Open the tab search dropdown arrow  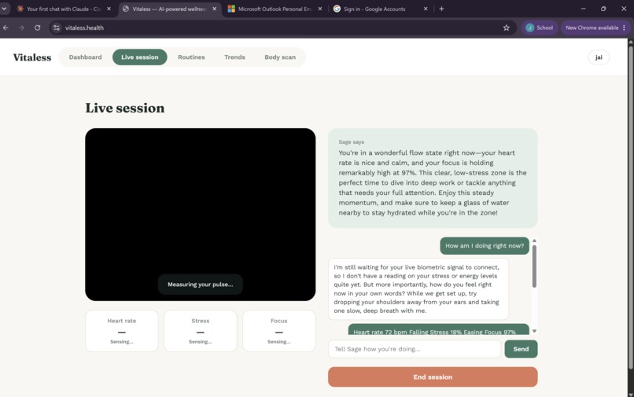[4, 9]
